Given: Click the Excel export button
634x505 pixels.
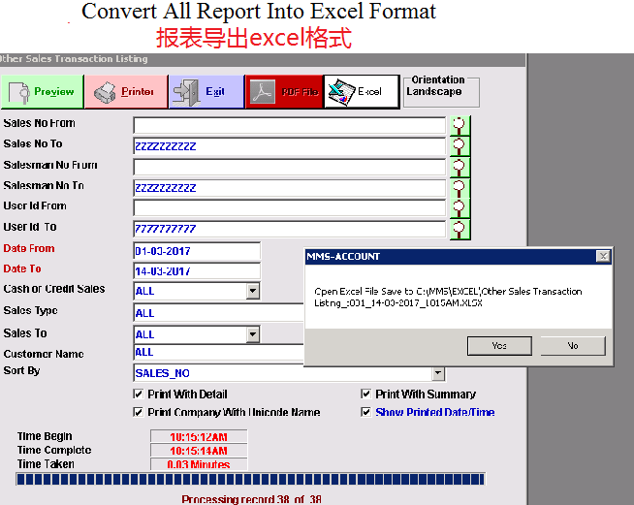Looking at the screenshot, I should 361,91.
